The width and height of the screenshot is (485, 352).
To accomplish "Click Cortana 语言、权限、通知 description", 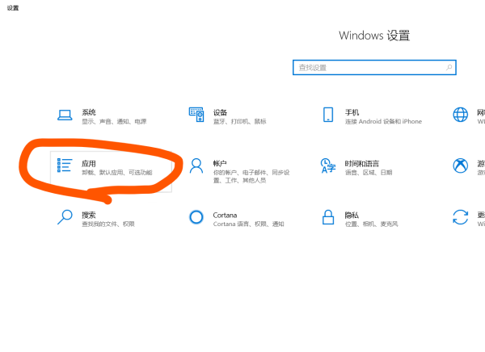I will [249, 224].
